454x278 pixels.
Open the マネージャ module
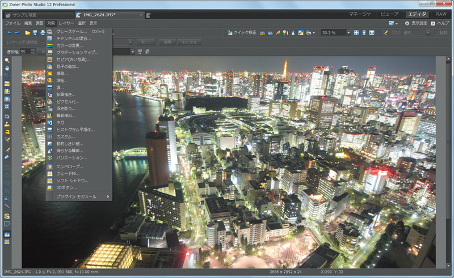tap(360, 14)
